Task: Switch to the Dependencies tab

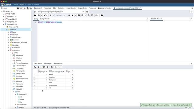Action: pos(71,8)
